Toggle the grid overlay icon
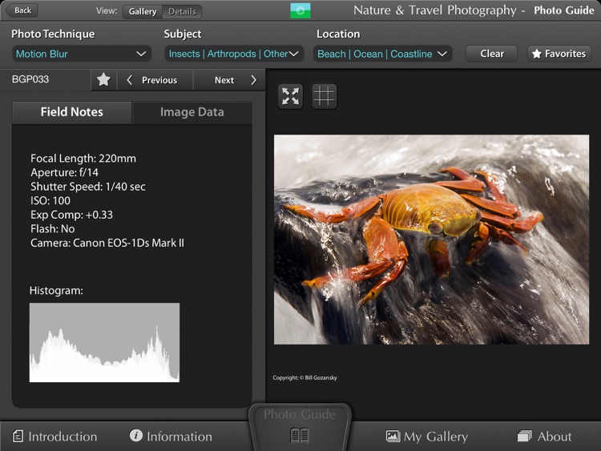The image size is (601, 451). 325,96
